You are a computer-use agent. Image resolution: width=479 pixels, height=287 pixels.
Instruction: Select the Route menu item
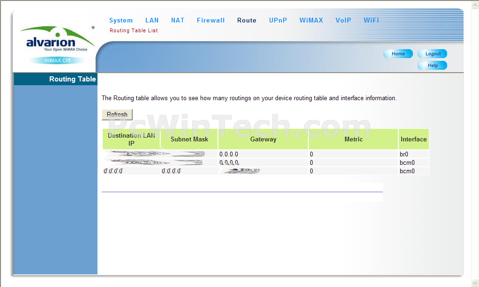pyautogui.click(x=247, y=21)
